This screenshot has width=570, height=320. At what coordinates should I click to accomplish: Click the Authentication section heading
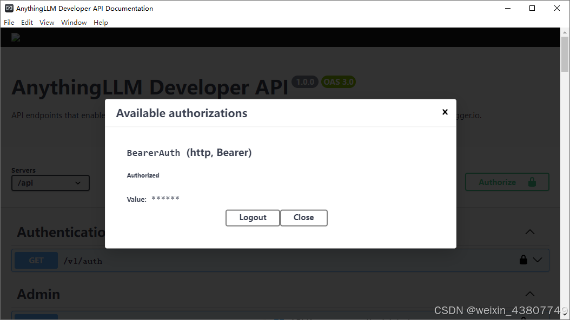point(61,232)
